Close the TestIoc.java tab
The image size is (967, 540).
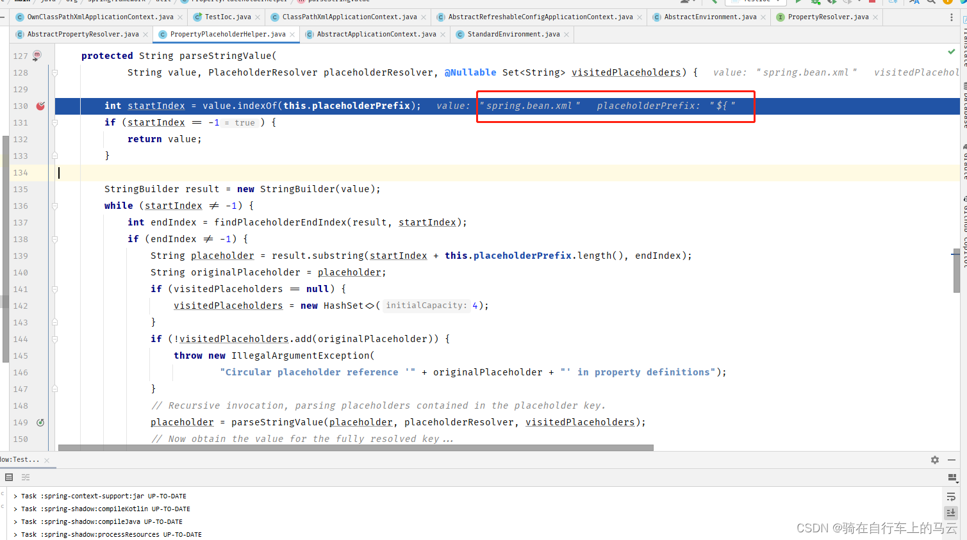click(x=258, y=17)
